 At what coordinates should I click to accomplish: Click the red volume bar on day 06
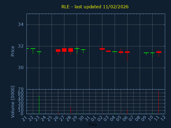(x=127, y=111)
